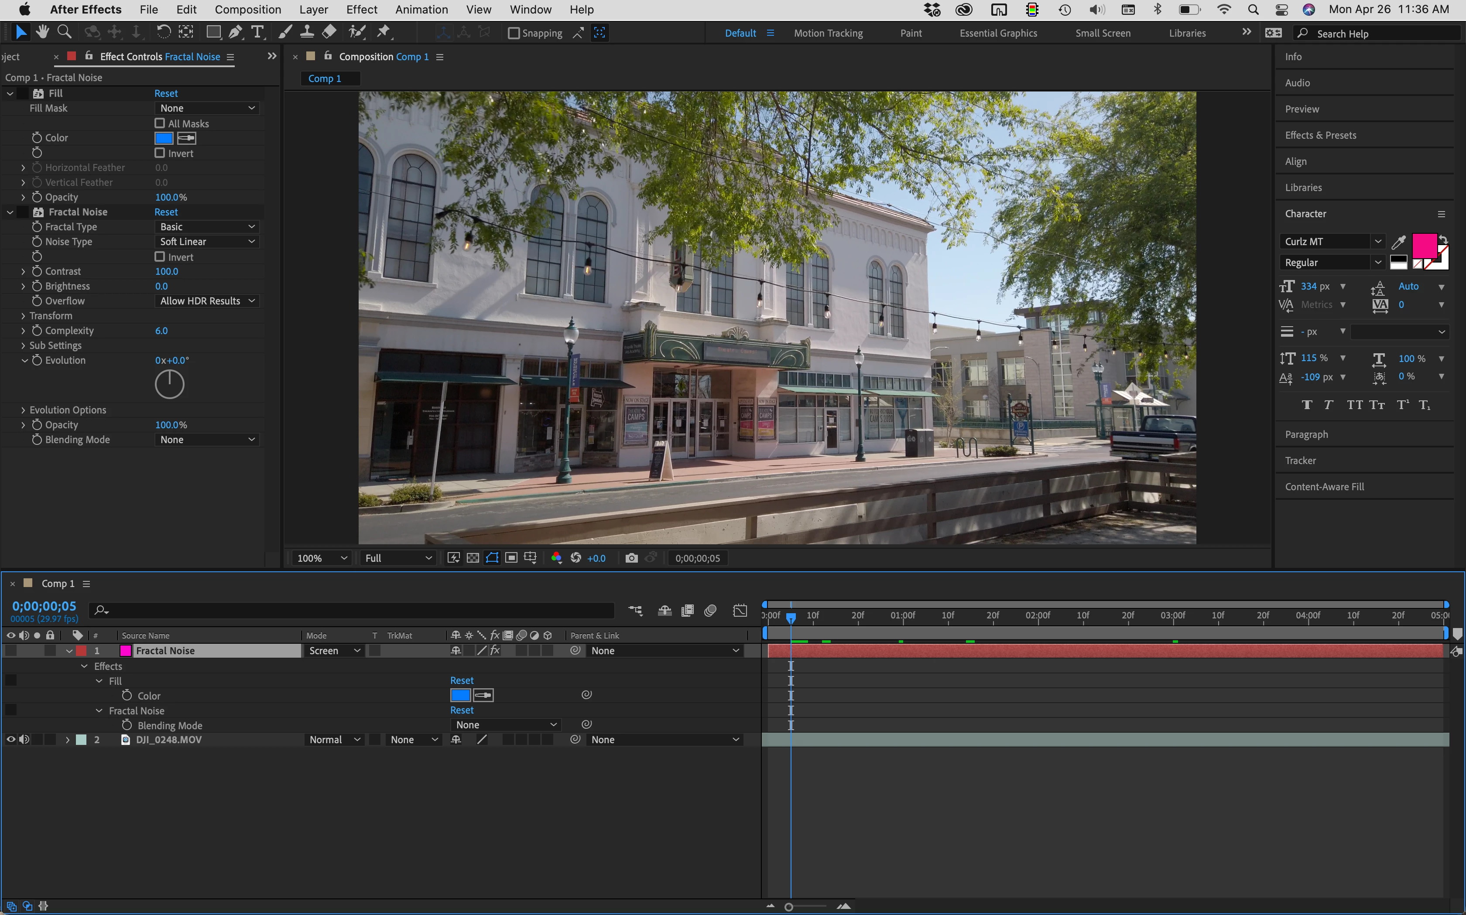1466x915 pixels.
Task: Open Screen blend mode dropdown
Action: pyautogui.click(x=334, y=651)
